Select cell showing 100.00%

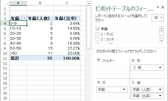tap(67, 58)
